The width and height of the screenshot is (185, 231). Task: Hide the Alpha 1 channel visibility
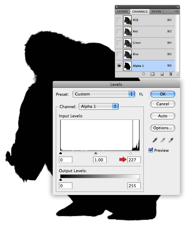click(x=119, y=66)
